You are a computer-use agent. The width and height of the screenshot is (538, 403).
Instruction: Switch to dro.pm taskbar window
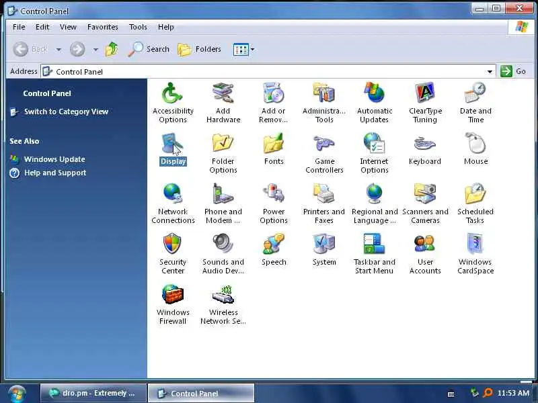point(93,393)
